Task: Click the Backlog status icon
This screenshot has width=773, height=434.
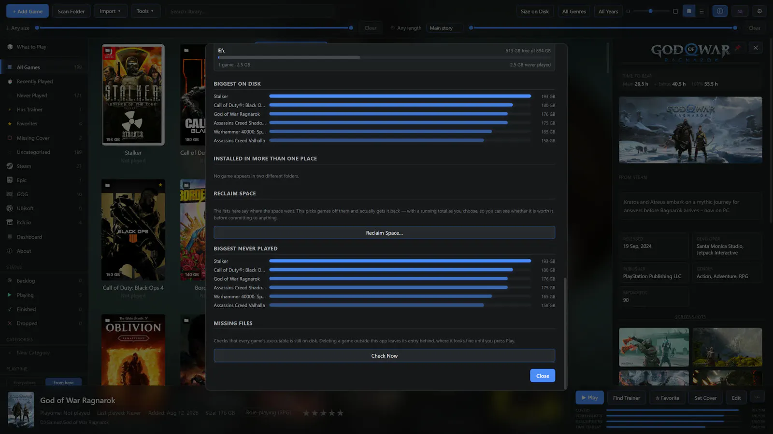Action: click(10, 281)
